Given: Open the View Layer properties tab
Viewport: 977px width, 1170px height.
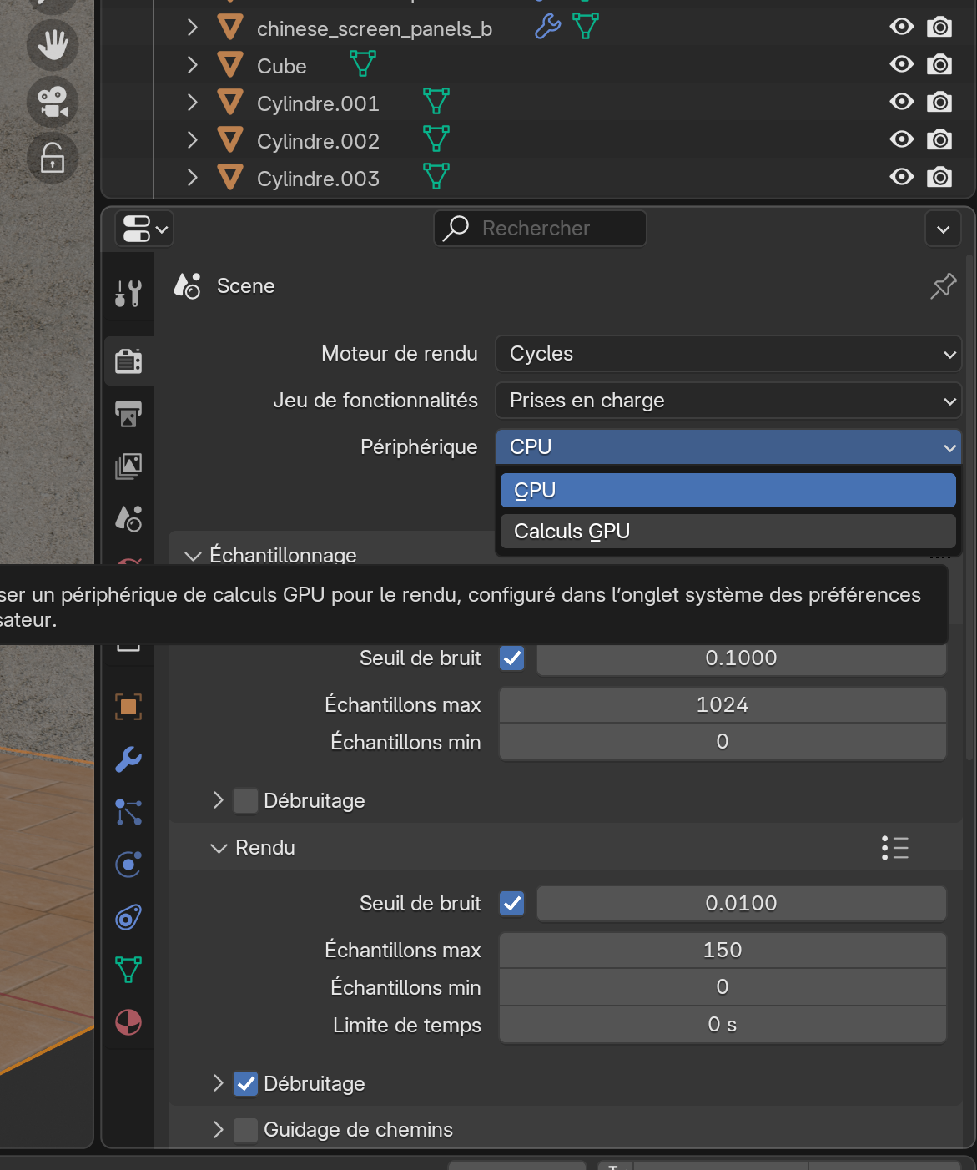Looking at the screenshot, I should pos(128,466).
